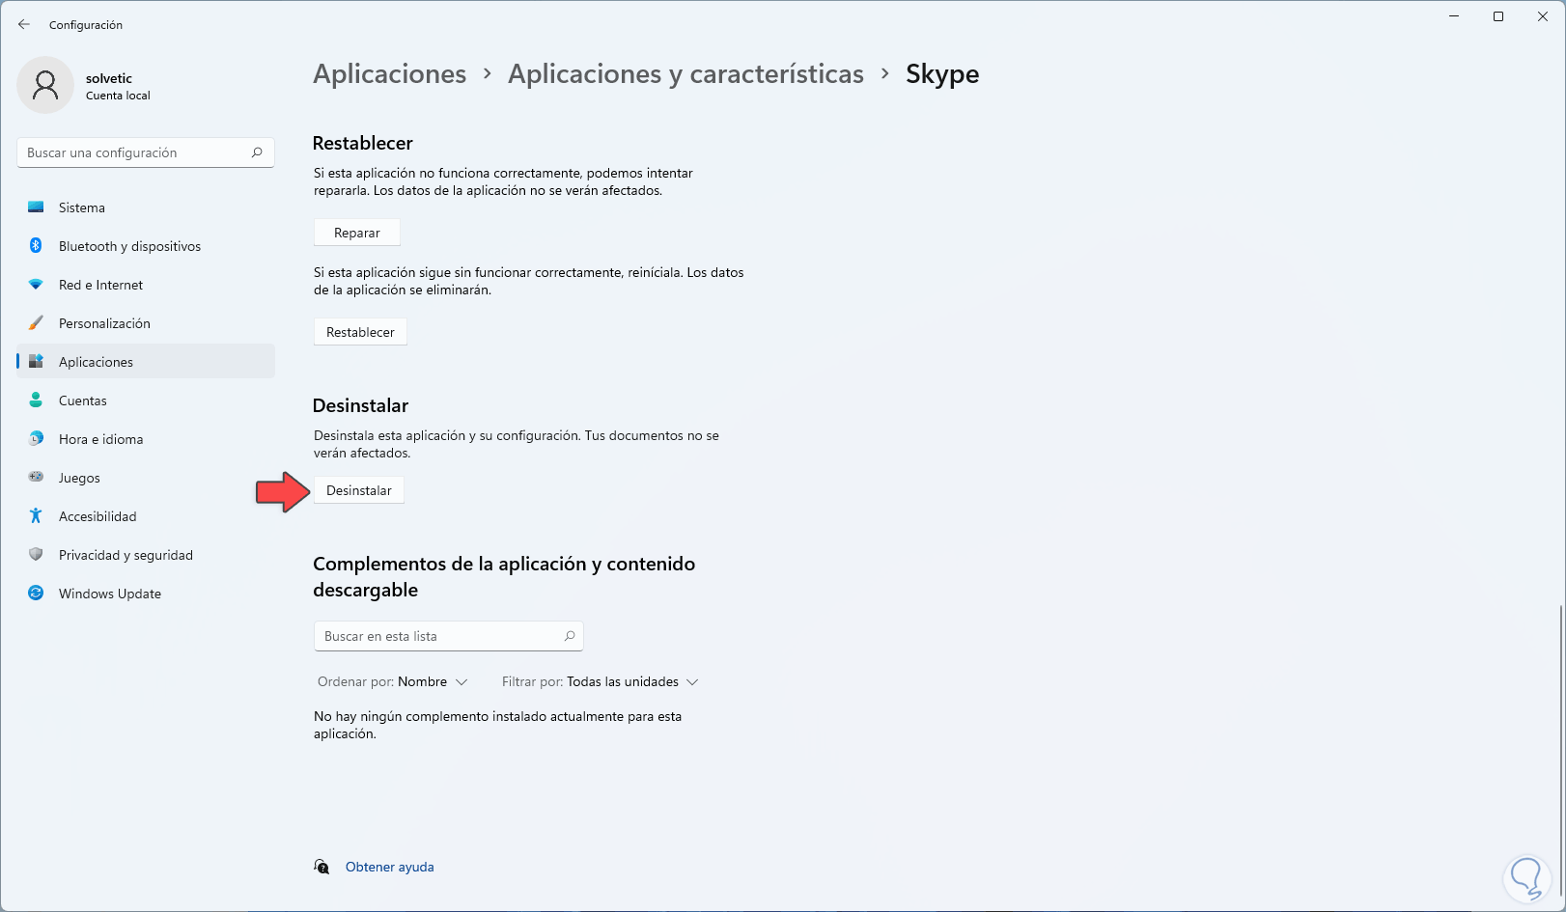Click the Red e Internet wifi icon
1566x912 pixels.
[x=36, y=285]
